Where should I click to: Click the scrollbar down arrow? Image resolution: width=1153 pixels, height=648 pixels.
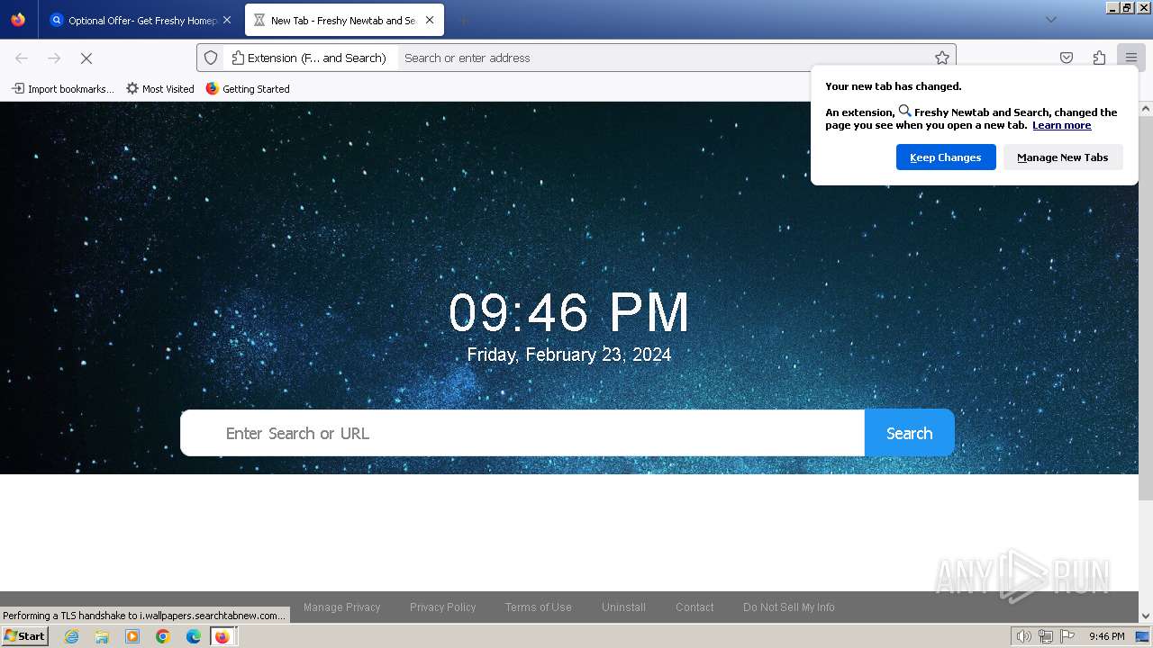pos(1146,616)
